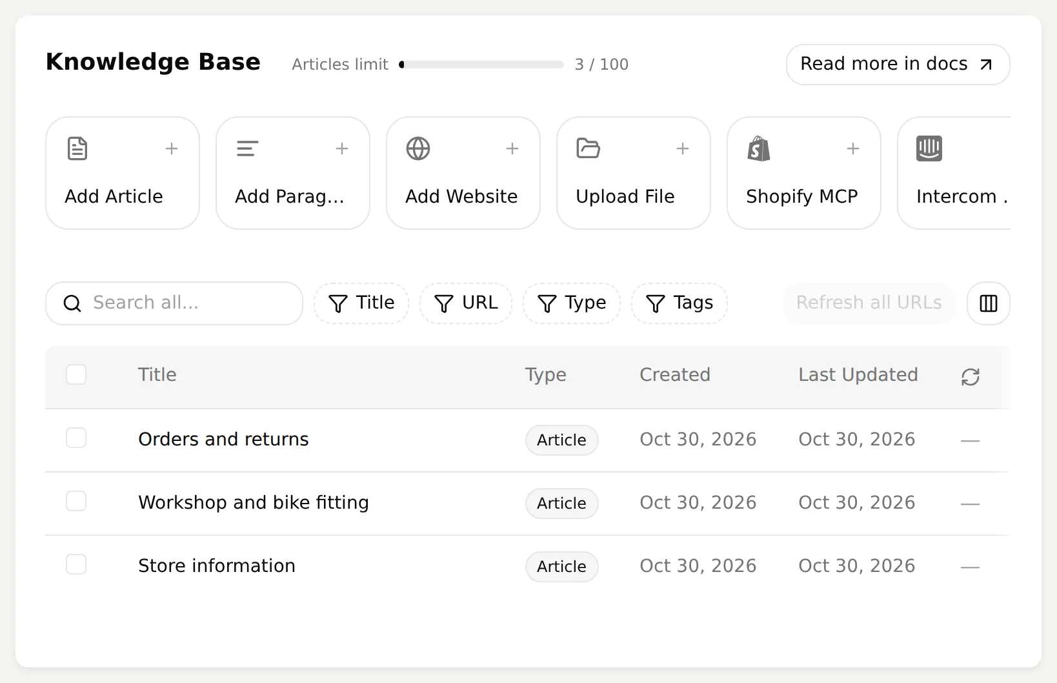Click the Article badge on Orders and returns row
This screenshot has height=683, width=1057.
[x=562, y=440]
